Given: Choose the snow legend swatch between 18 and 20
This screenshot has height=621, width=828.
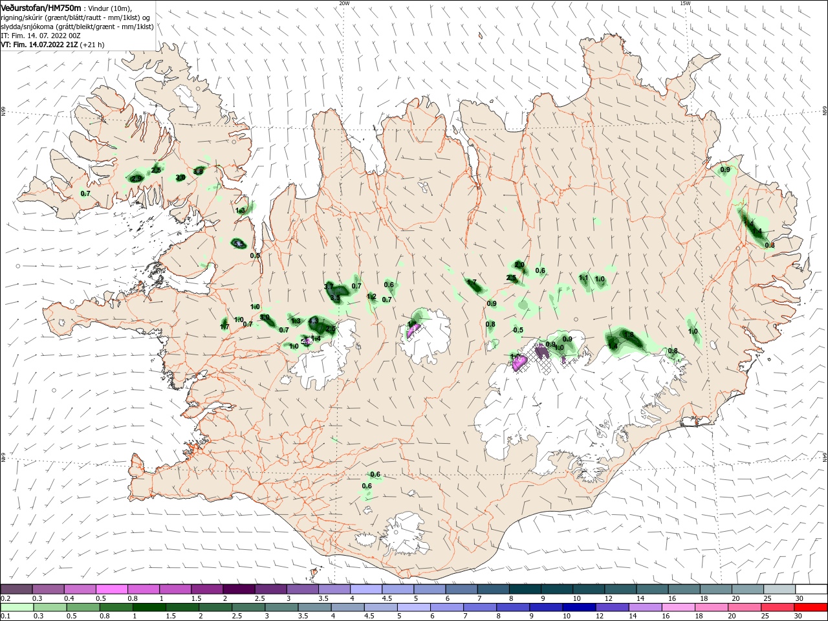Looking at the screenshot, I should point(715,589).
